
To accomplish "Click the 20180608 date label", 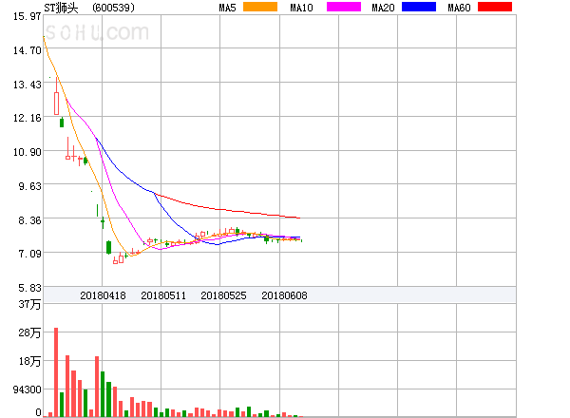I will [284, 295].
